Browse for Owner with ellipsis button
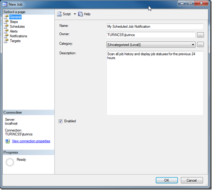 pyautogui.click(x=200, y=35)
